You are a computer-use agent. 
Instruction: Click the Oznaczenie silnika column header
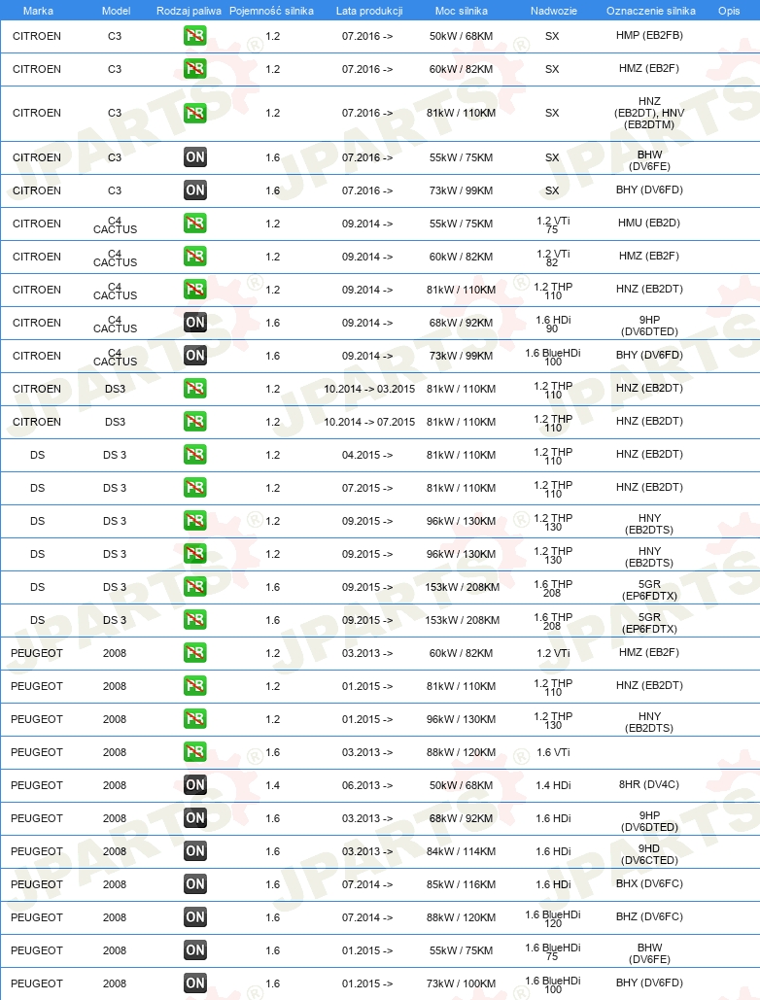tap(651, 11)
